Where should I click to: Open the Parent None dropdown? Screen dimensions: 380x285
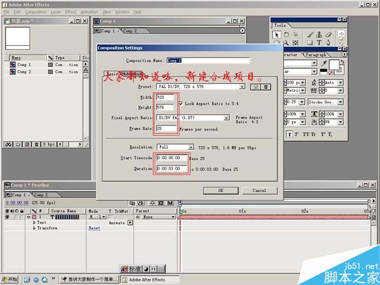(x=158, y=217)
